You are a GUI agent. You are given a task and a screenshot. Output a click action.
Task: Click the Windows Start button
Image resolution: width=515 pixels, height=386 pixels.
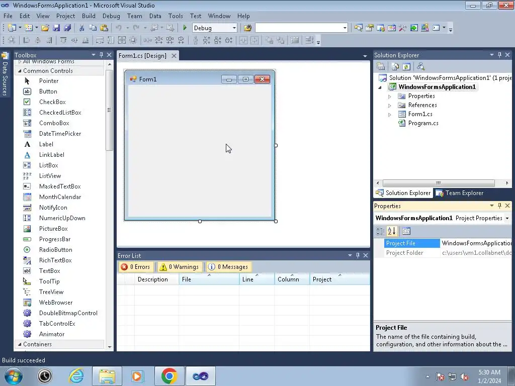click(x=13, y=376)
